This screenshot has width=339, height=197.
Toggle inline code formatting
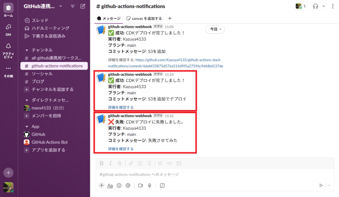[x=169, y=163]
